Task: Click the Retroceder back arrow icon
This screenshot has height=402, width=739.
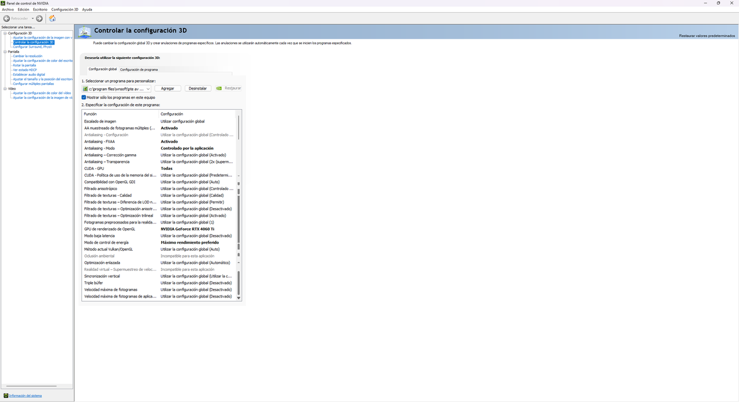Action: coord(7,18)
